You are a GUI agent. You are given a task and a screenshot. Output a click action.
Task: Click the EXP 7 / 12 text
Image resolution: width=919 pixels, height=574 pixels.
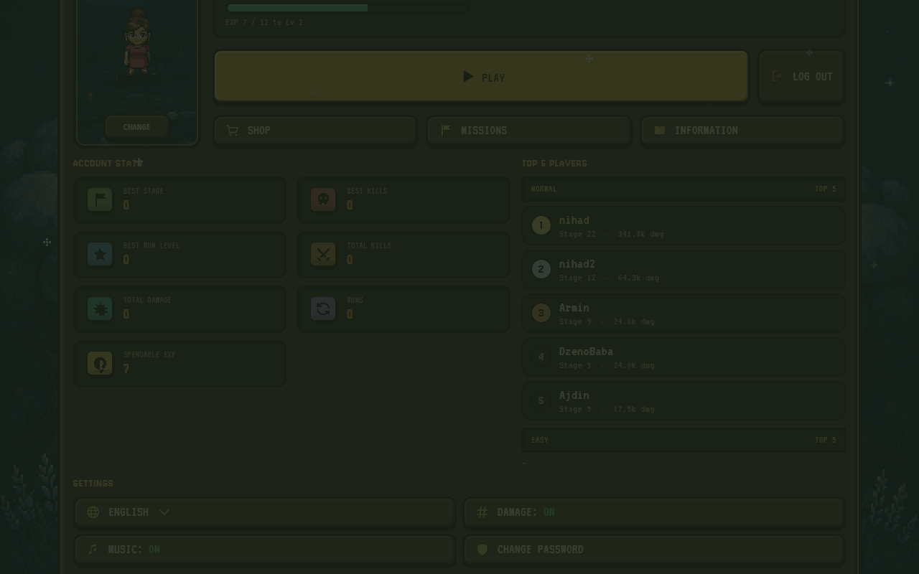point(264,22)
